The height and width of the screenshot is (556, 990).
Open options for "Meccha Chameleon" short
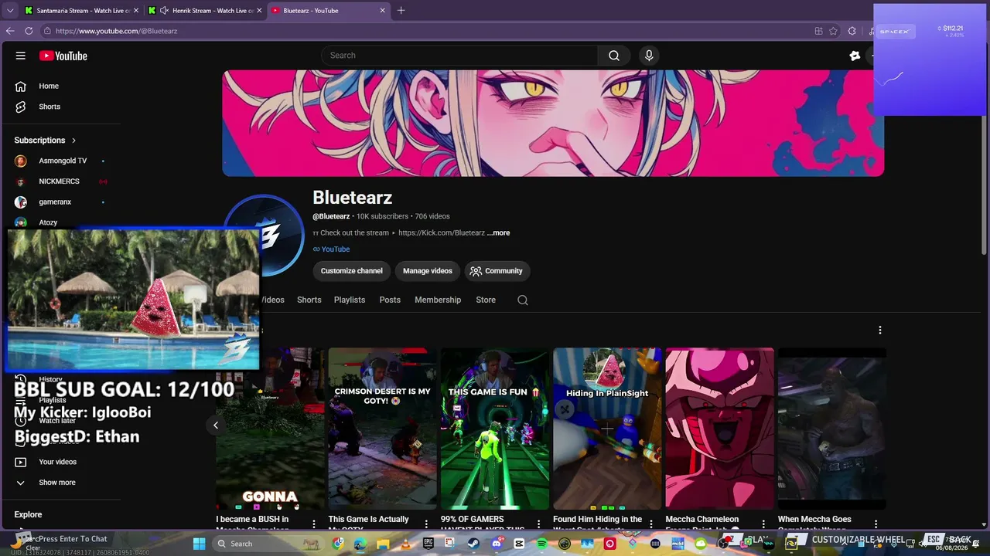pyautogui.click(x=763, y=524)
